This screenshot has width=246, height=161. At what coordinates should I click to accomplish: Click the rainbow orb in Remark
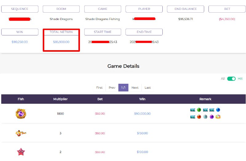tap(218, 117)
